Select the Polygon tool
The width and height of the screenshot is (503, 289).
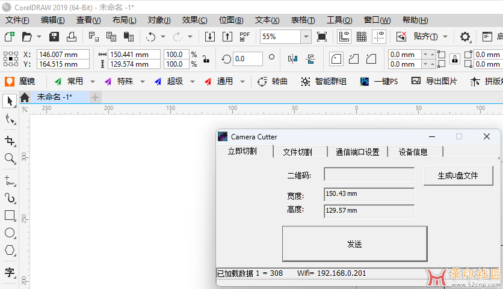(10, 250)
